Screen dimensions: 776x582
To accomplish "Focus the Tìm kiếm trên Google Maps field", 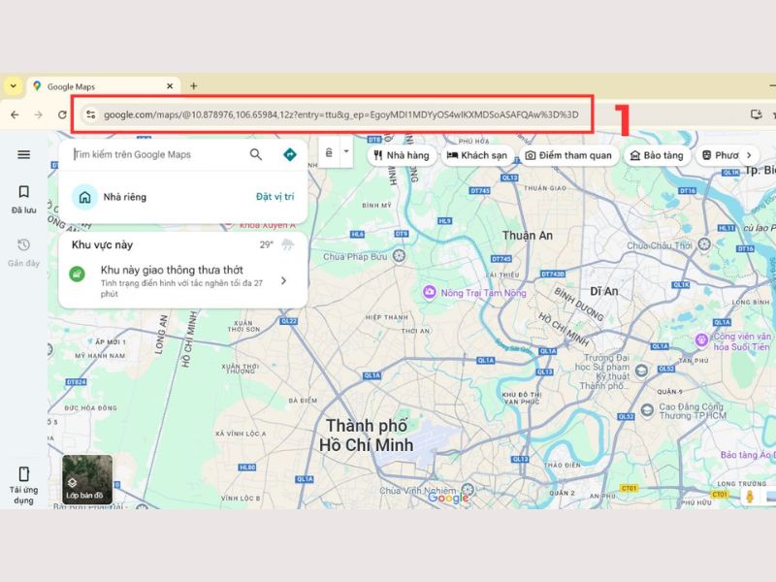I will click(x=158, y=154).
